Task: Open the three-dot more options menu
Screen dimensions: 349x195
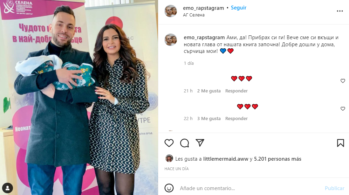Action: click(340, 11)
